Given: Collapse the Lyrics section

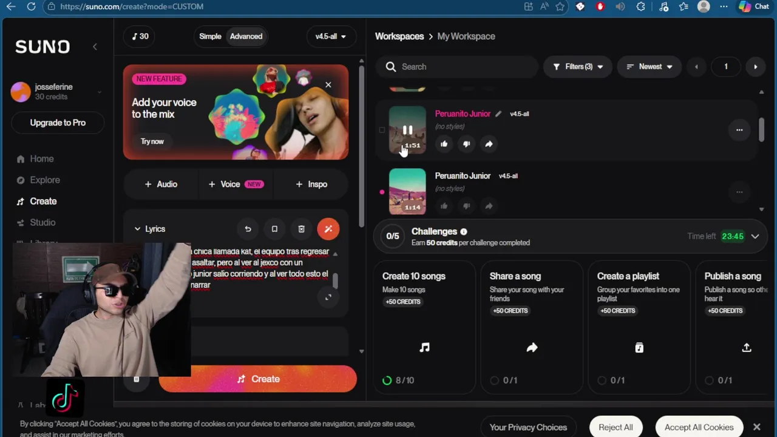Looking at the screenshot, I should tap(150, 229).
